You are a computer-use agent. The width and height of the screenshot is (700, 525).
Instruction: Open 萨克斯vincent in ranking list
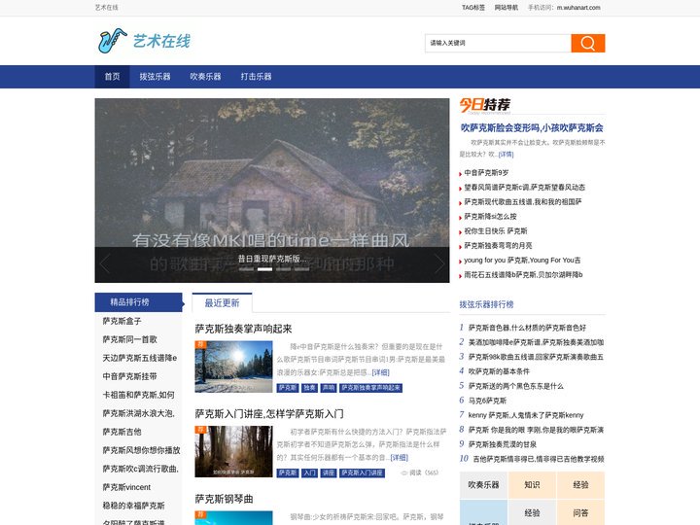click(126, 487)
